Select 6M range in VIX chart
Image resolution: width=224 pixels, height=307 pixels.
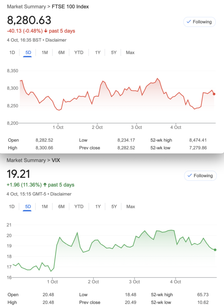click(61, 206)
